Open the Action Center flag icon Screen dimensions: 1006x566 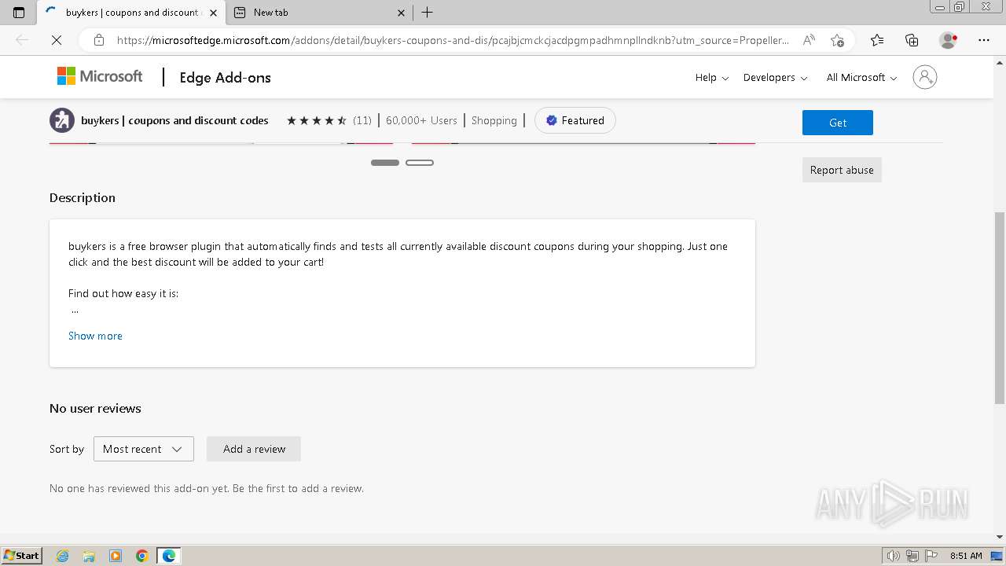pyautogui.click(x=931, y=556)
